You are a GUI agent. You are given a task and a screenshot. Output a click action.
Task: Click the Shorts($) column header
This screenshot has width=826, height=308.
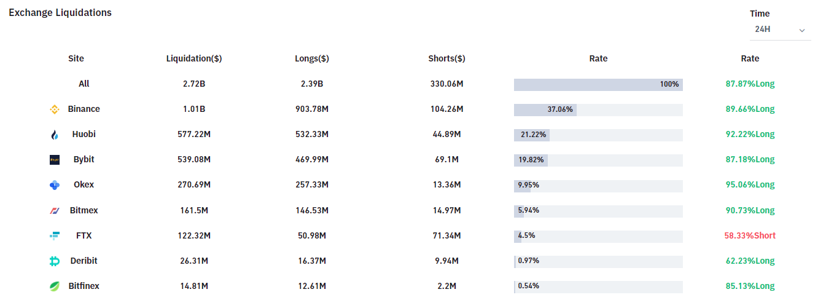coord(446,59)
